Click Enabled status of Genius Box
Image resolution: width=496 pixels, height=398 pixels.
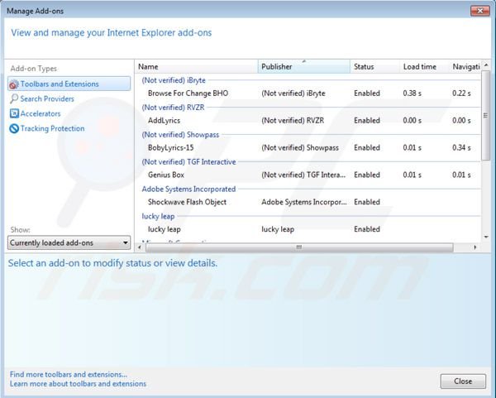click(367, 175)
